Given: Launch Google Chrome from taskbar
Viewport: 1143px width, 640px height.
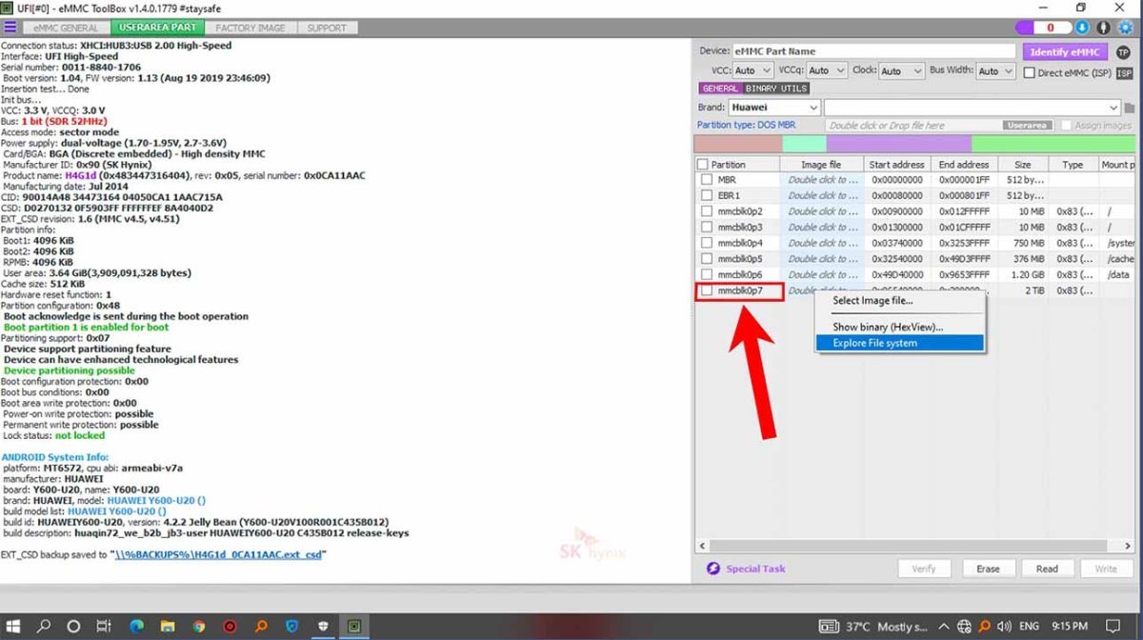Looking at the screenshot, I should [x=198, y=627].
